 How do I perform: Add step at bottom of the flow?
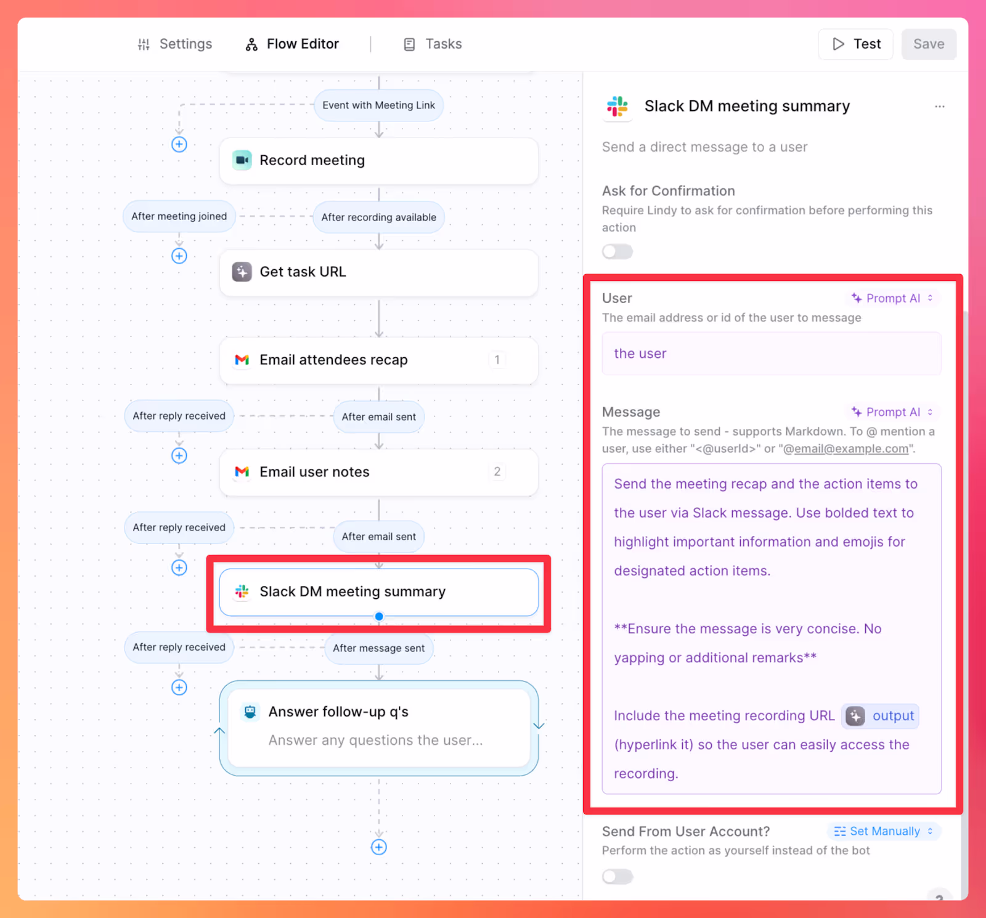click(x=379, y=847)
